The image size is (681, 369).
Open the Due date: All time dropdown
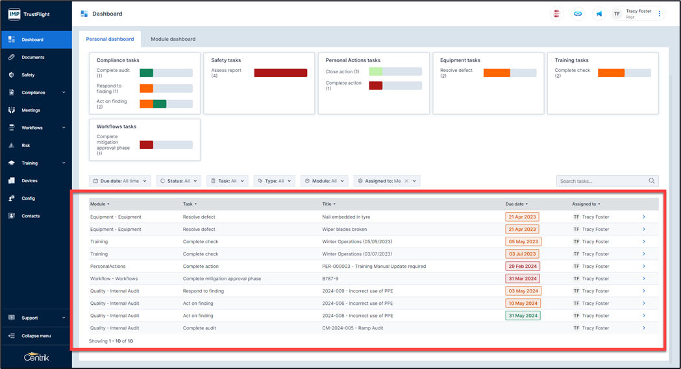coord(120,182)
